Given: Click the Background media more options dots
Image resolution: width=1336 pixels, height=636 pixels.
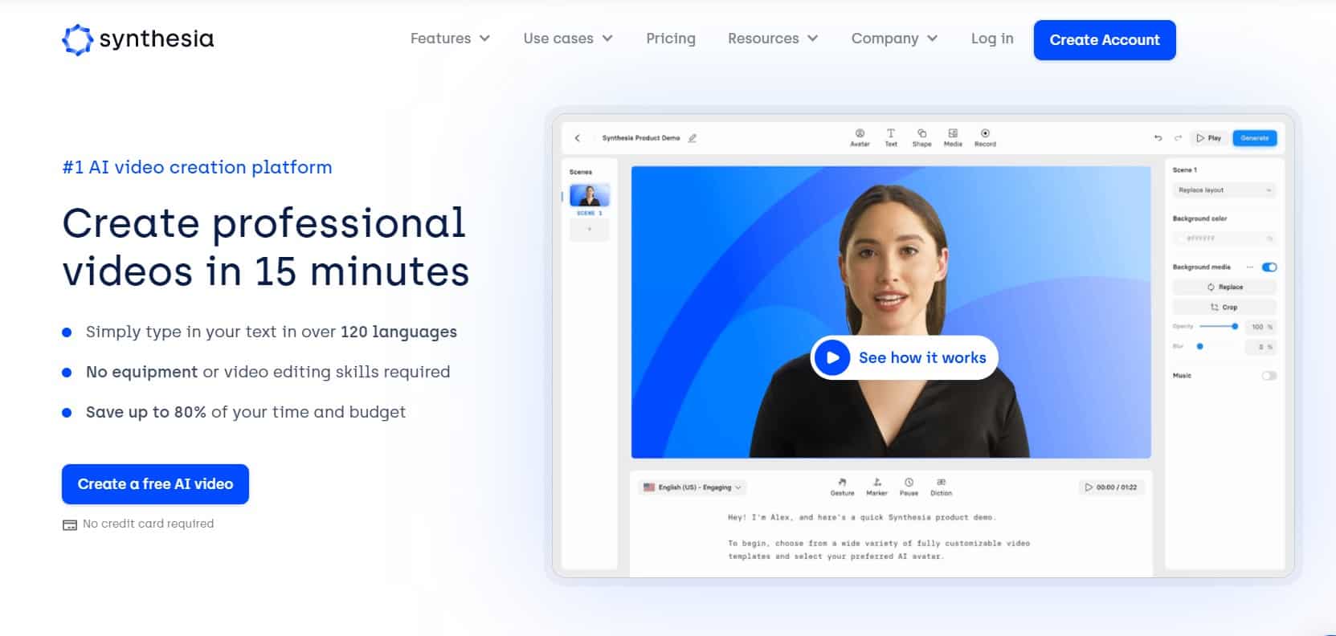Looking at the screenshot, I should tap(1249, 267).
